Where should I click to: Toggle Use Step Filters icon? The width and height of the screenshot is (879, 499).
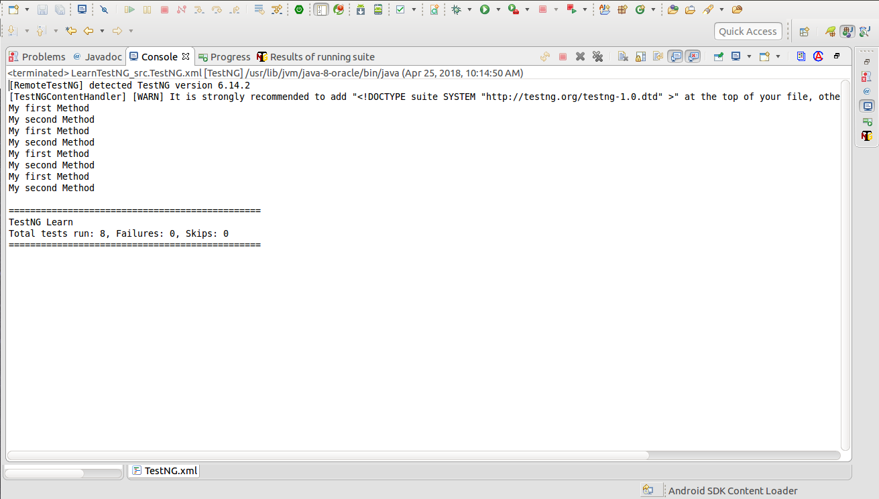276,9
